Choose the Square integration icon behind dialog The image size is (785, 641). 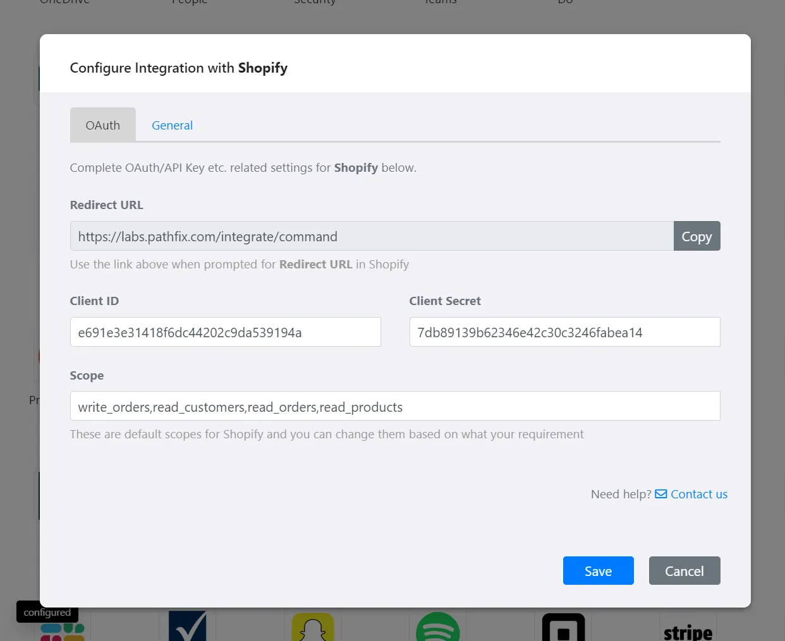[563, 626]
